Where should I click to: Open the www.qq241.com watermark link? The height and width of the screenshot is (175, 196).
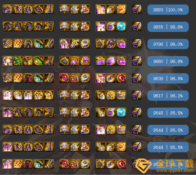175,171
